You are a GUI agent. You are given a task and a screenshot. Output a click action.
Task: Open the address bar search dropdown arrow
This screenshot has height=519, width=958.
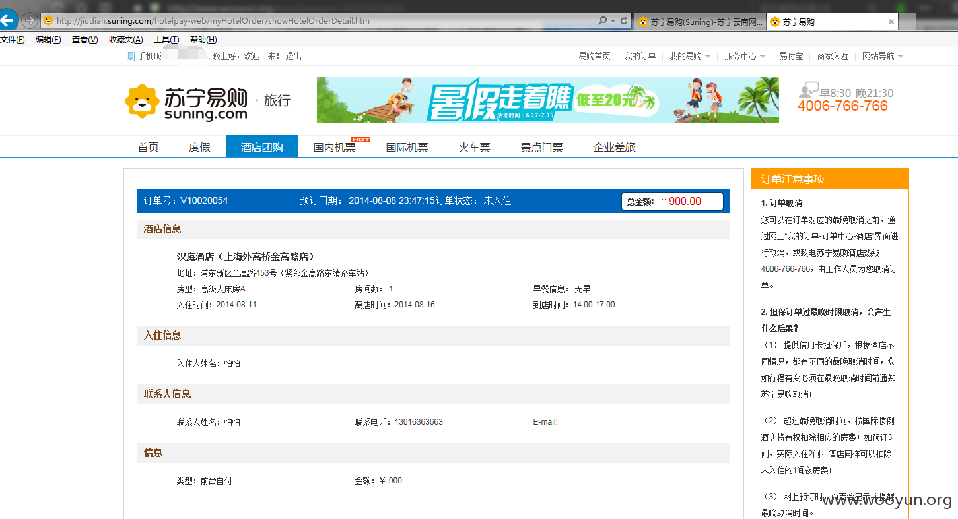click(x=613, y=21)
